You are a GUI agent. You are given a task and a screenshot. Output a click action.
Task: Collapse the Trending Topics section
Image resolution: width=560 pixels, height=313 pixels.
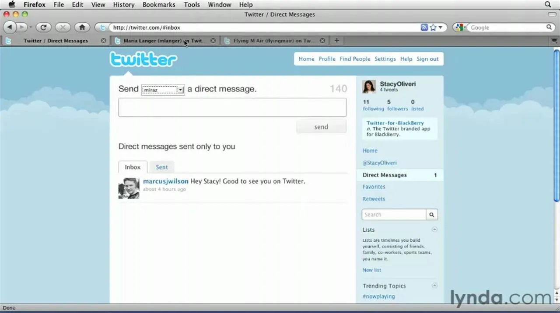[434, 285]
